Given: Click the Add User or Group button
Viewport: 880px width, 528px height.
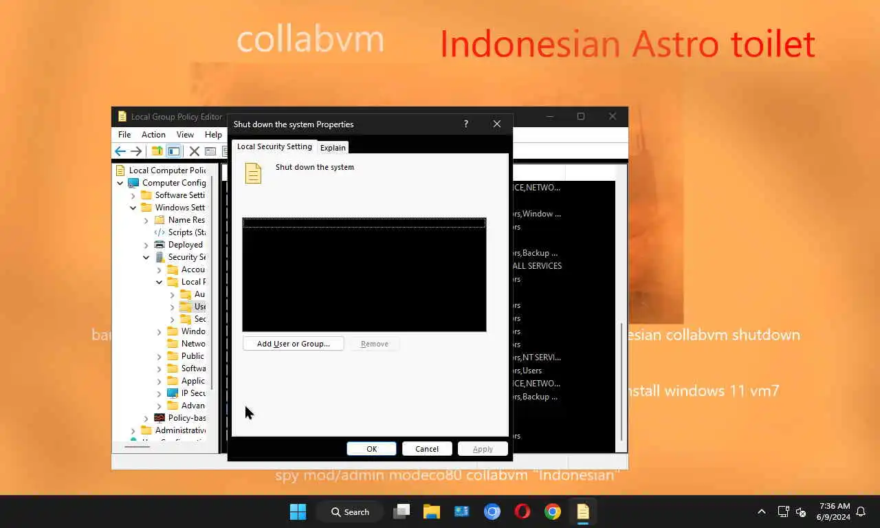Looking at the screenshot, I should (x=294, y=344).
